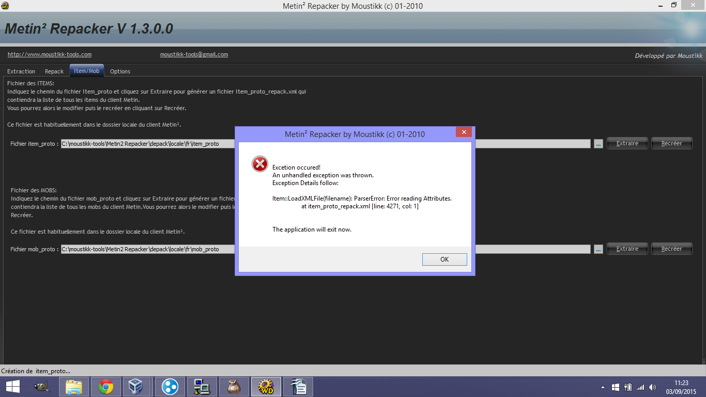Click the exception dialog's title bar text
This screenshot has width=706, height=397.
pos(355,134)
